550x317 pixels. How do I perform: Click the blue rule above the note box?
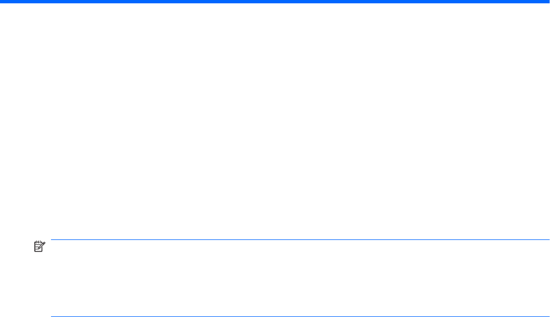tap(301, 239)
